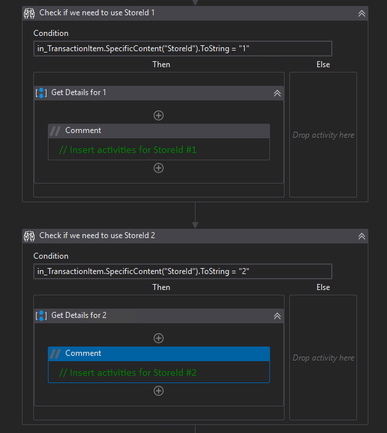The height and width of the screenshot is (433, 387).
Task: Collapse the Get Details for 2 sequence
Action: pyautogui.click(x=277, y=316)
